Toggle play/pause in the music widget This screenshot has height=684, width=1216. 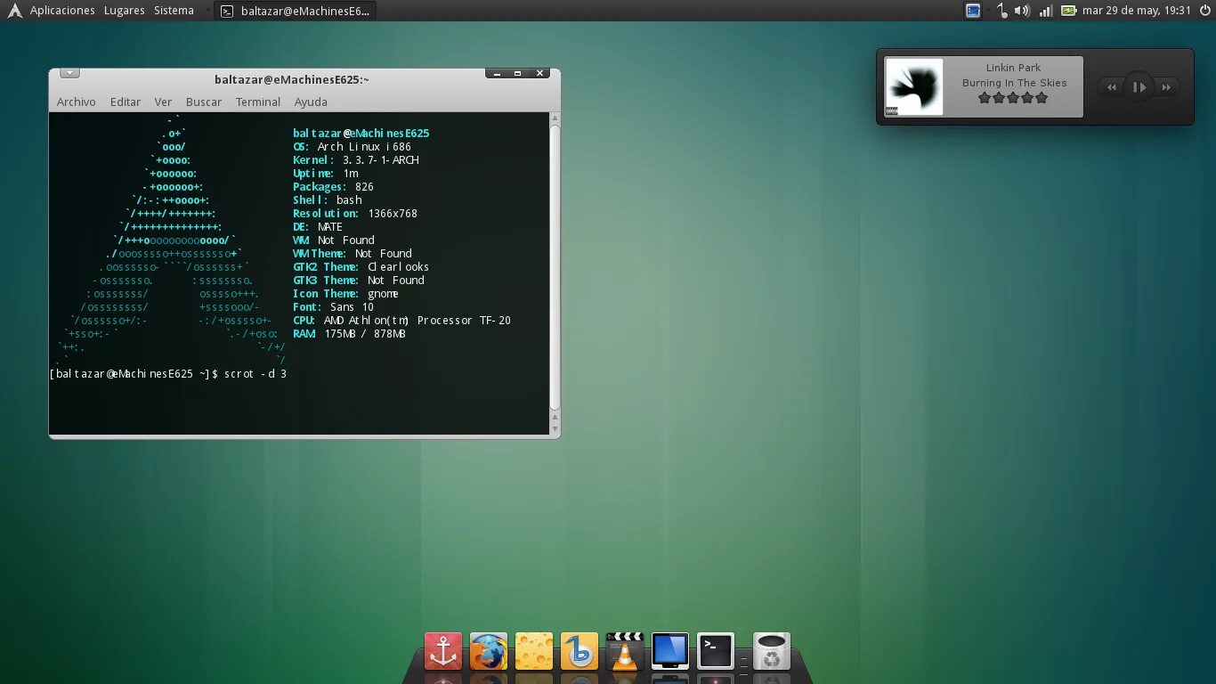[1139, 87]
